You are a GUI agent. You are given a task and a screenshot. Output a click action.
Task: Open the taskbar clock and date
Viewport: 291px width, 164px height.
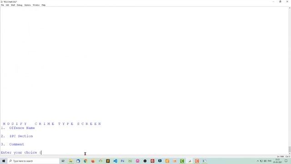tap(277, 161)
